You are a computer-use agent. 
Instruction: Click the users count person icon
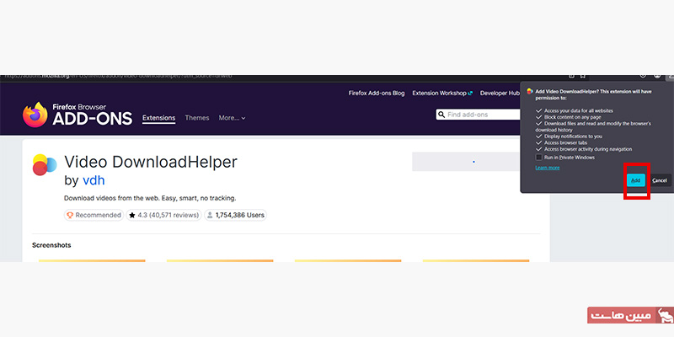pos(209,216)
